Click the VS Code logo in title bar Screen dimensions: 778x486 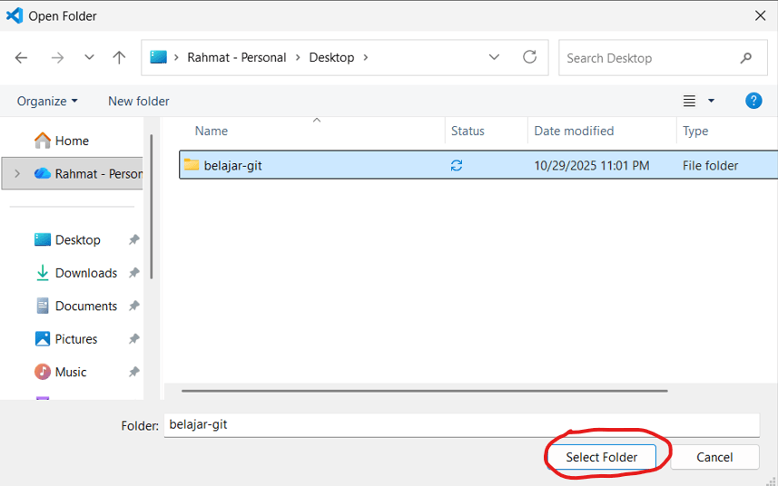click(x=15, y=15)
